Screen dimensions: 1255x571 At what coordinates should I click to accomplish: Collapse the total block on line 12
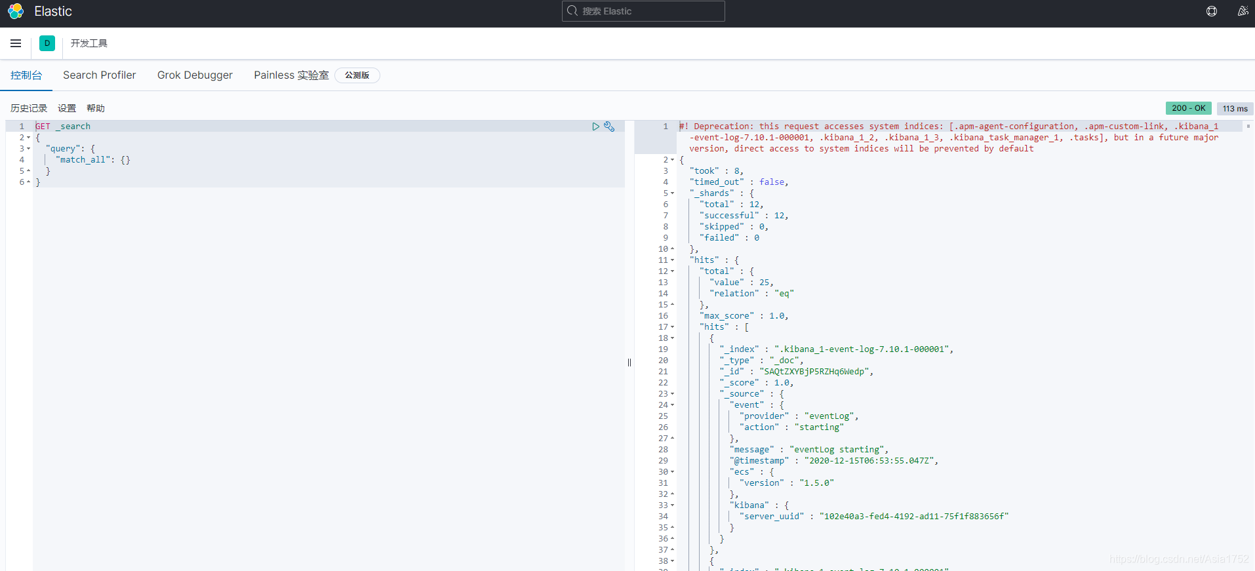coord(672,271)
